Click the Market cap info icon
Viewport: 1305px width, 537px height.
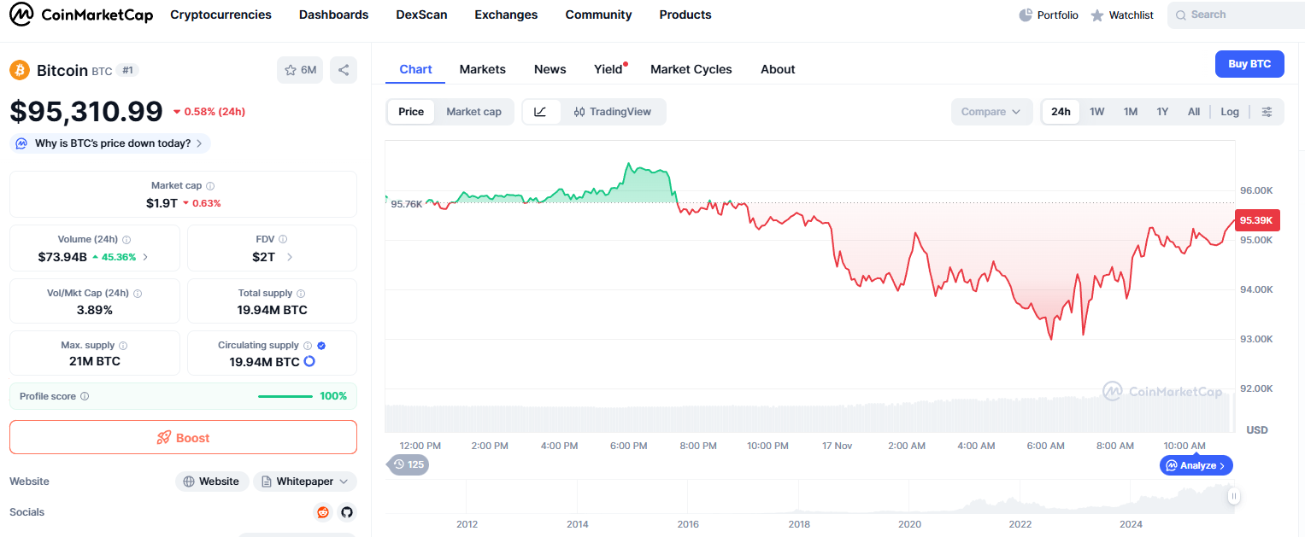coord(210,185)
